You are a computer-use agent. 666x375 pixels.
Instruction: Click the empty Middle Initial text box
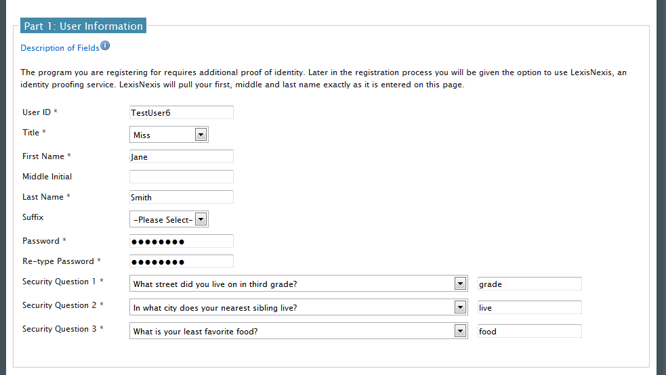pyautogui.click(x=181, y=177)
